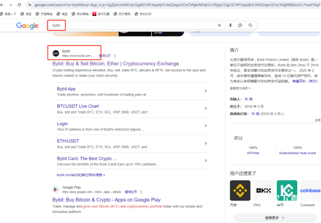Reload the page from browser toolbar

[x=19, y=5]
